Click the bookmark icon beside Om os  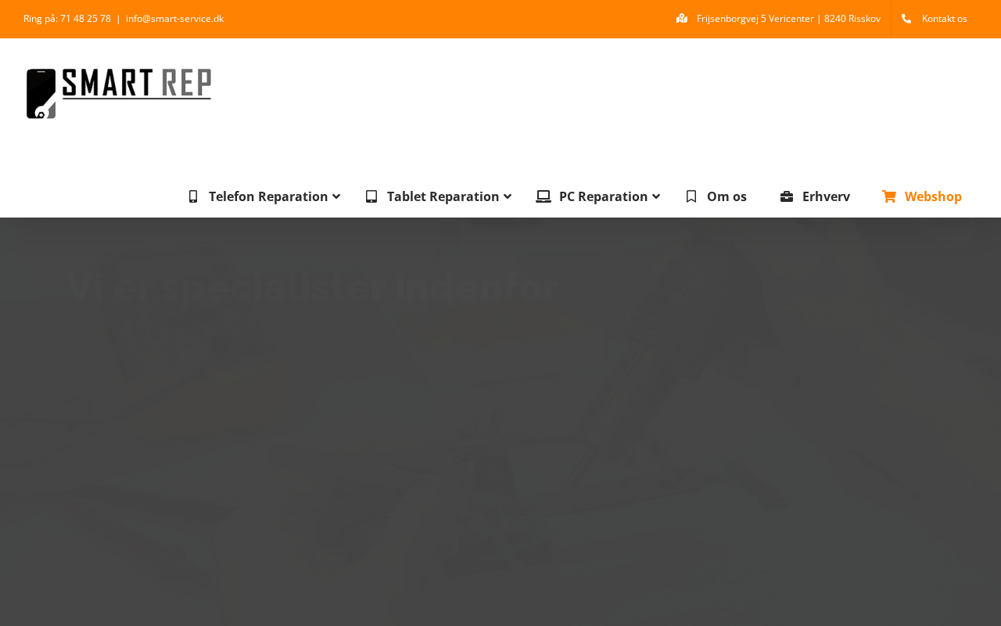point(691,196)
